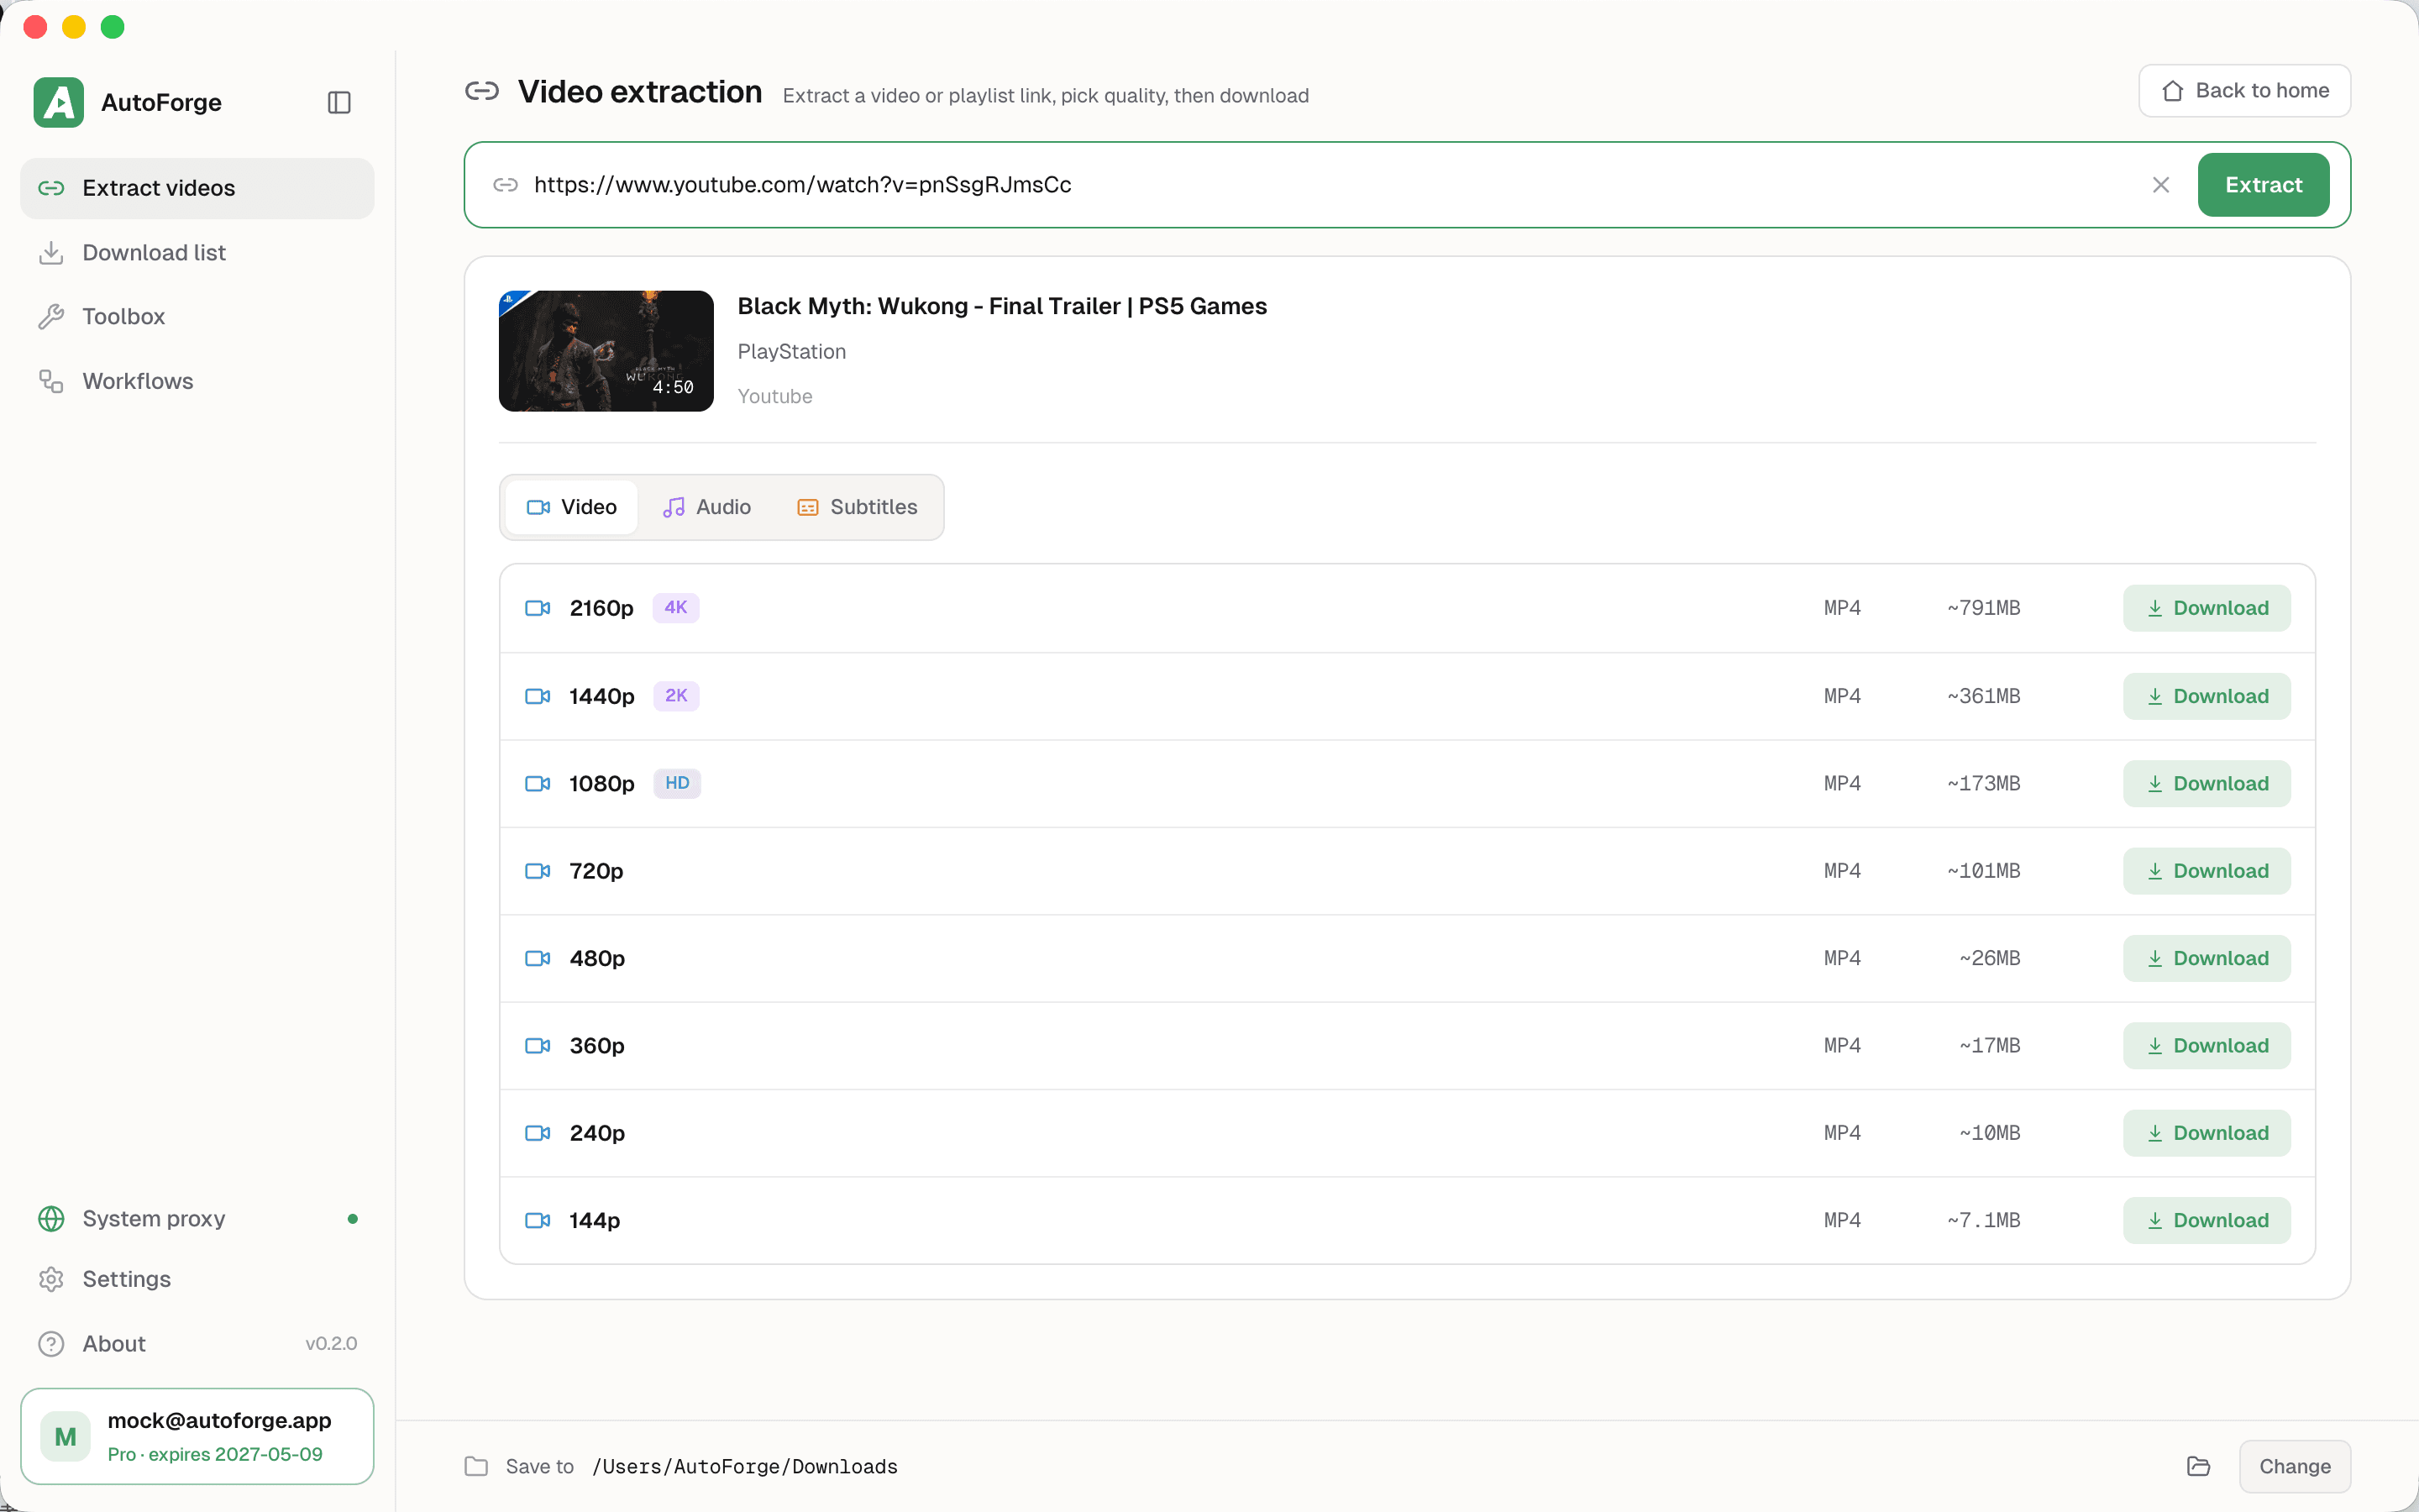Click the 480p row camera icon
The image size is (2419, 1512).
pos(538,958)
